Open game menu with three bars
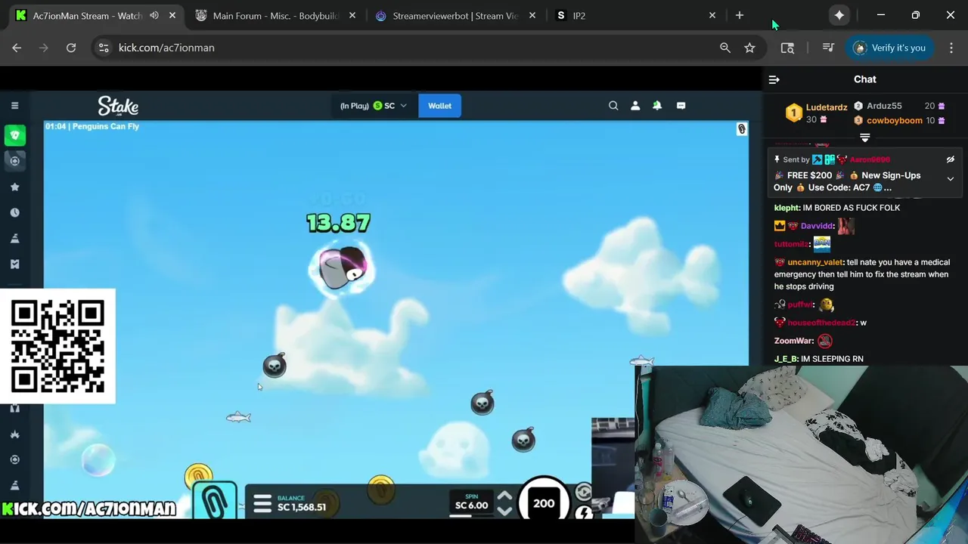Screen dimensions: 968x544 [x=262, y=504]
